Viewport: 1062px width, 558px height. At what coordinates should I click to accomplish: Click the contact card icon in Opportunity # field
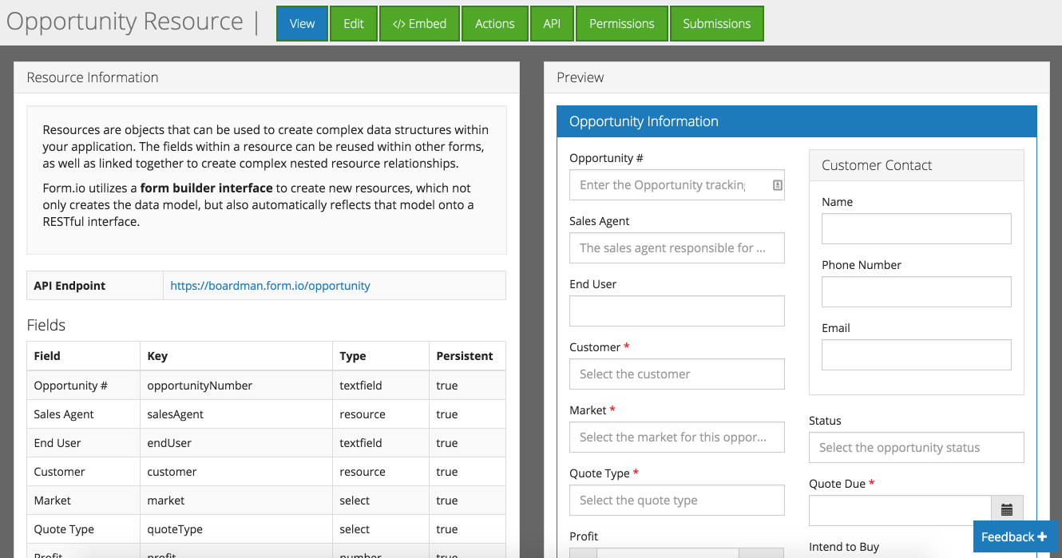coord(777,185)
